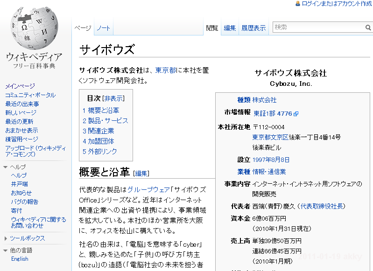The image size is (373, 271).
Task: Hide the table of contents via 非表示
Action: coord(113,98)
